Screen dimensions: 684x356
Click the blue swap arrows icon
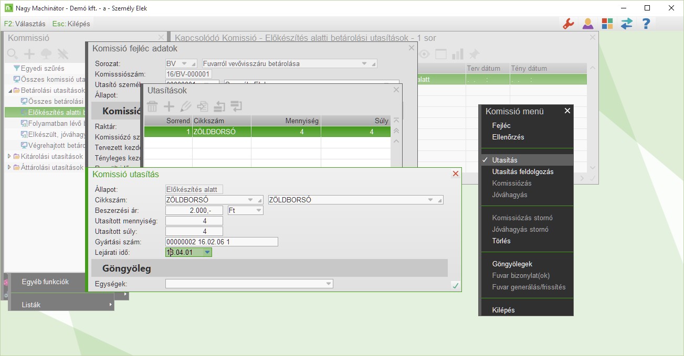point(627,24)
